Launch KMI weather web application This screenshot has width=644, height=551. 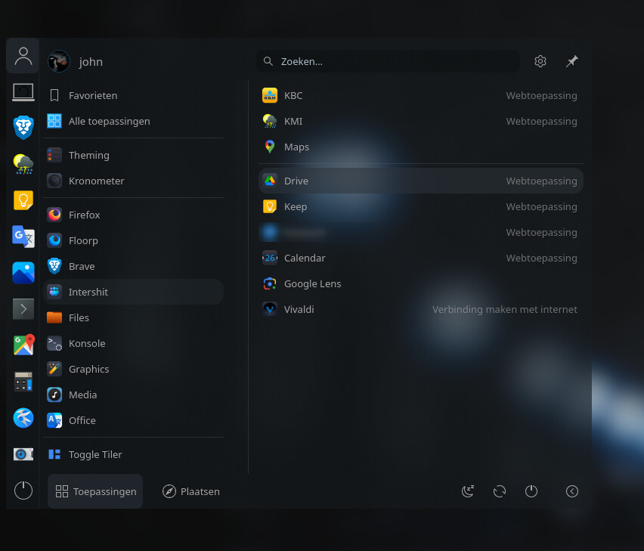420,121
